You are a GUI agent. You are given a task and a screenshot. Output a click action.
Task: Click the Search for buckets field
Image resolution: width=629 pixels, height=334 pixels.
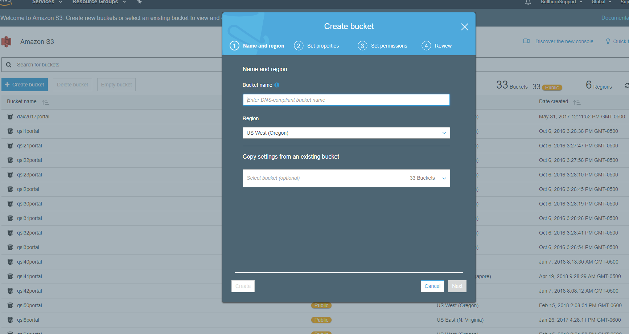(112, 65)
